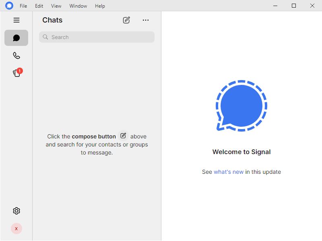The image size is (322, 241).
Task: Minimize the Signal window
Action: coord(275,6)
